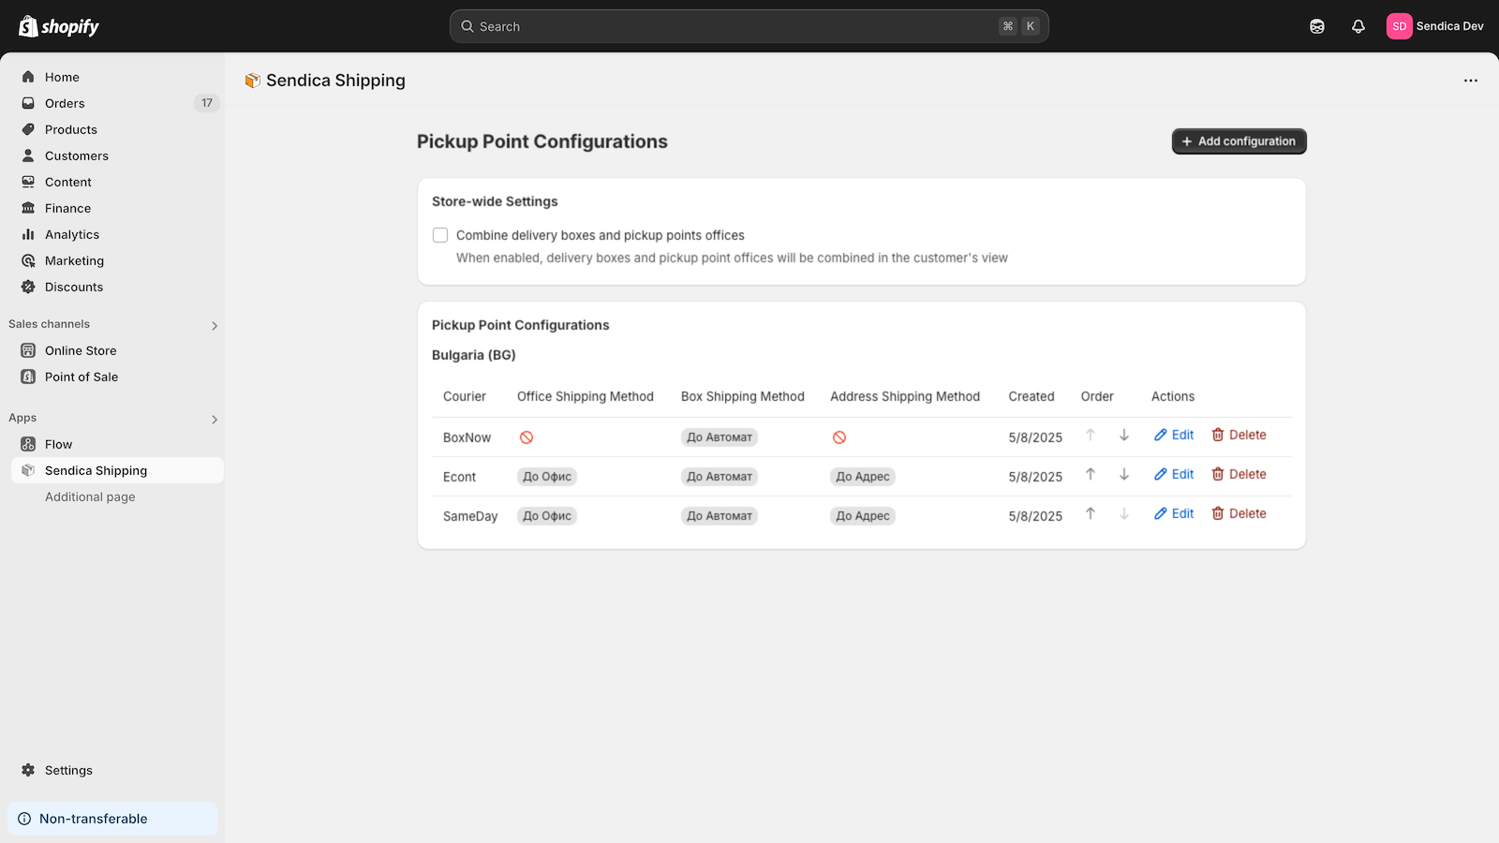Open the three-dot more actions menu
The height and width of the screenshot is (843, 1499).
[x=1471, y=81]
